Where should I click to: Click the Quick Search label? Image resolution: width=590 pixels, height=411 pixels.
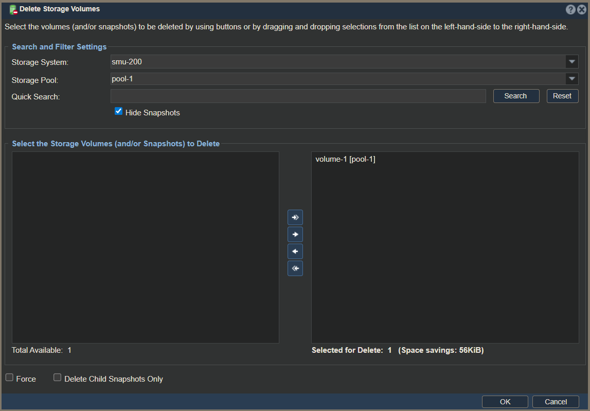tap(35, 96)
